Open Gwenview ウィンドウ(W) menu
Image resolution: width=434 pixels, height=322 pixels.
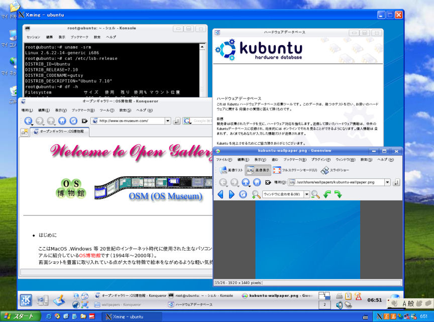click(345, 160)
